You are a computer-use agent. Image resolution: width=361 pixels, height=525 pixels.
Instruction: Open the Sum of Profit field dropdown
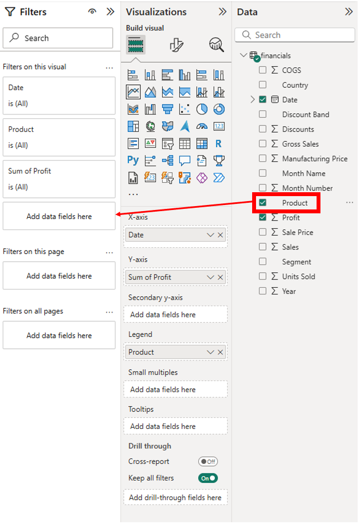click(x=210, y=277)
